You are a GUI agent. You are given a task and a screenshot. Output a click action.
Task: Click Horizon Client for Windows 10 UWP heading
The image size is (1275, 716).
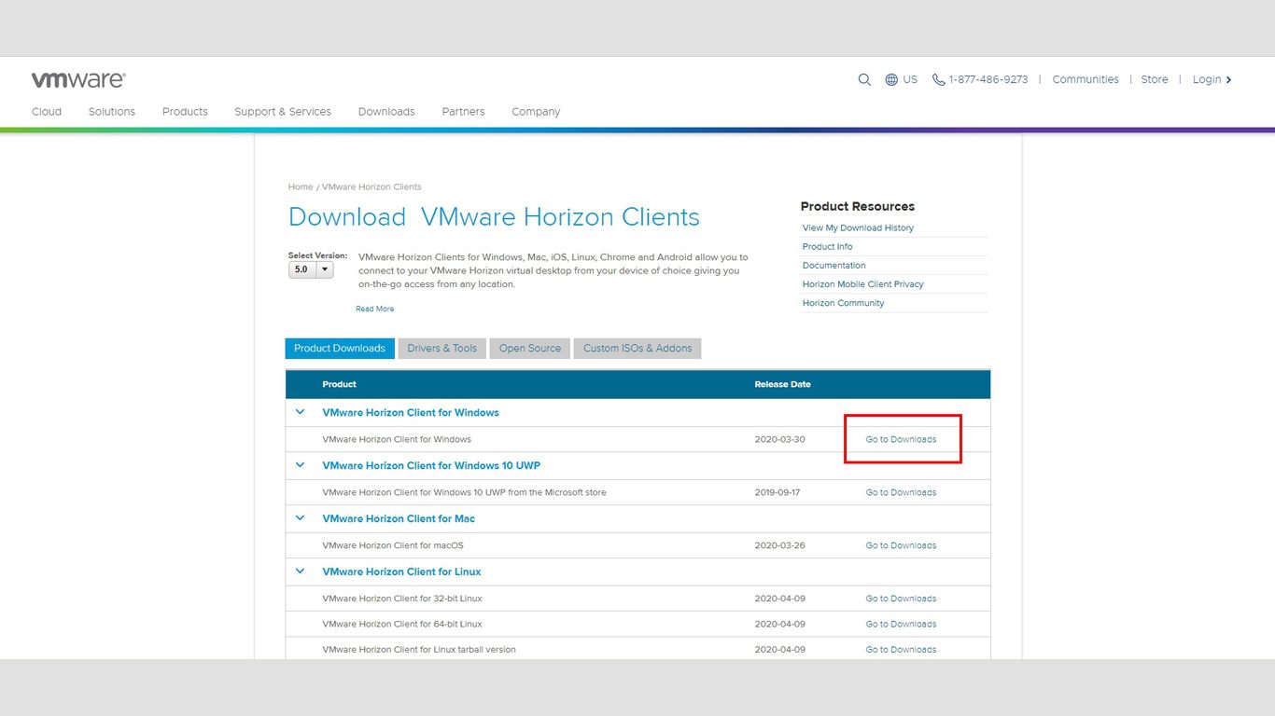[x=431, y=466]
